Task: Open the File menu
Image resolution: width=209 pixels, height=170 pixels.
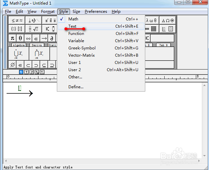Action: 8,12
